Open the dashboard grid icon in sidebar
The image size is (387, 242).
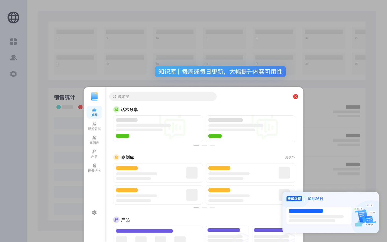pos(13,42)
